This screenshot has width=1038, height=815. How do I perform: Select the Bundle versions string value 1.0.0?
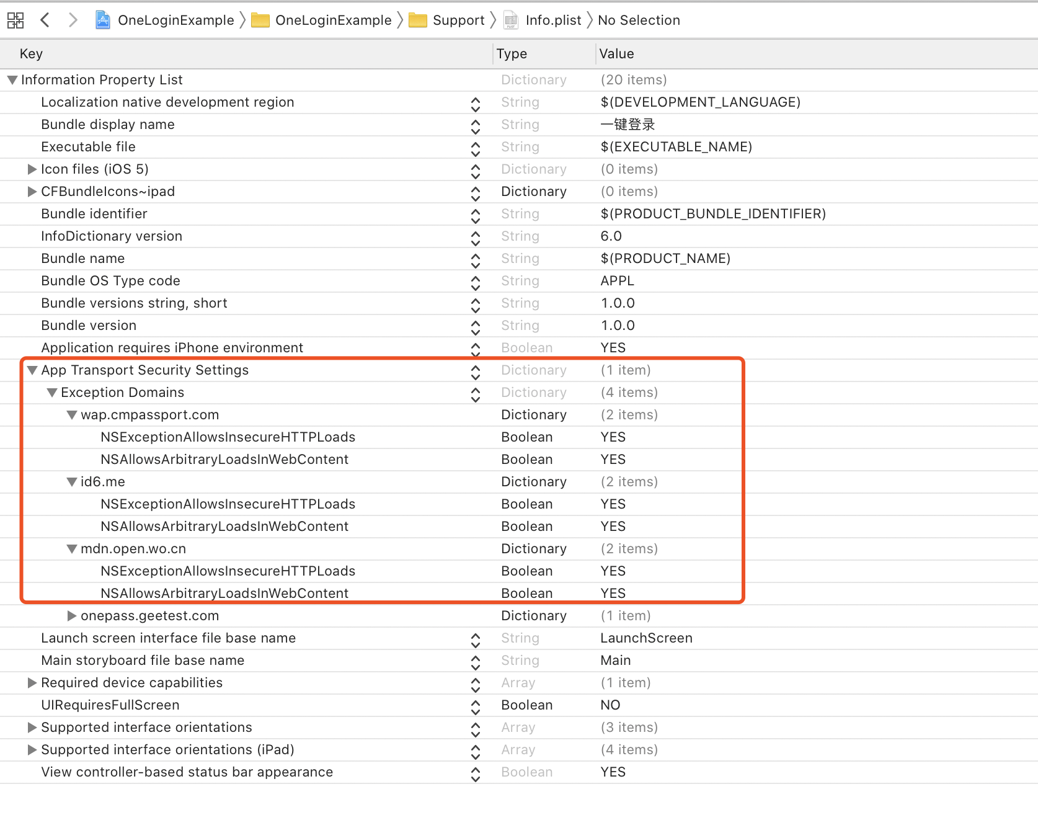coord(618,303)
